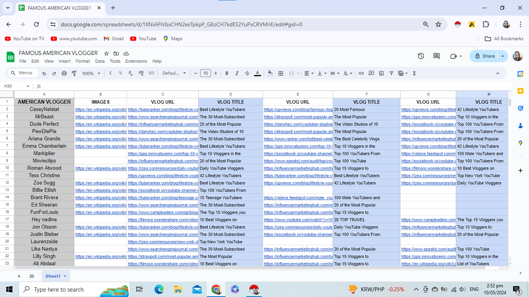Viewport: 529px width, 297px height.
Task: Open the File menu
Action: [23, 61]
